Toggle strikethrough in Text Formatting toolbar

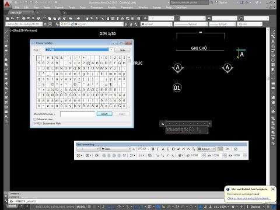163,149
